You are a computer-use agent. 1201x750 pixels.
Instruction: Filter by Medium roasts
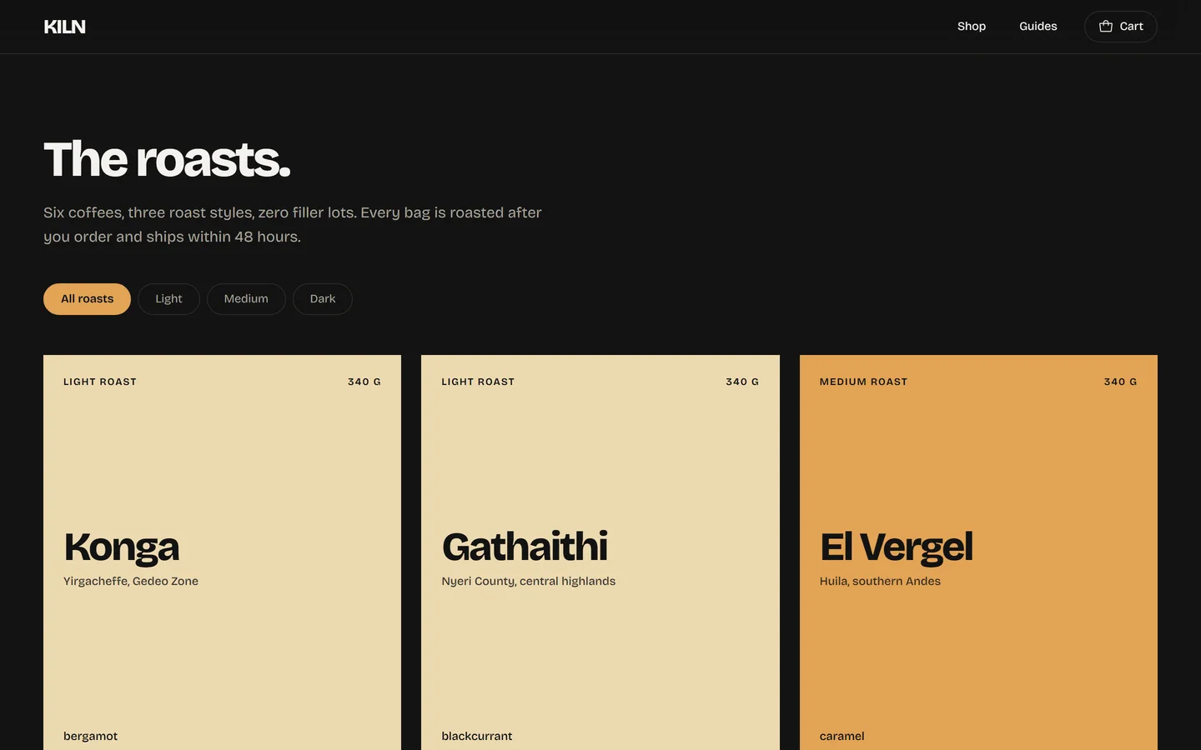pos(246,299)
